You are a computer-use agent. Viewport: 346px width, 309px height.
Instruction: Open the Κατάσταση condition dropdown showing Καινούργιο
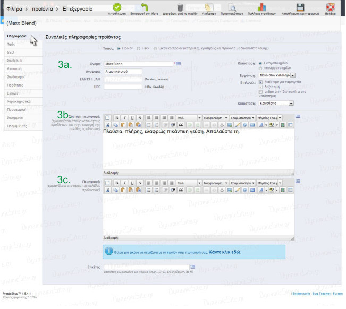276,103
